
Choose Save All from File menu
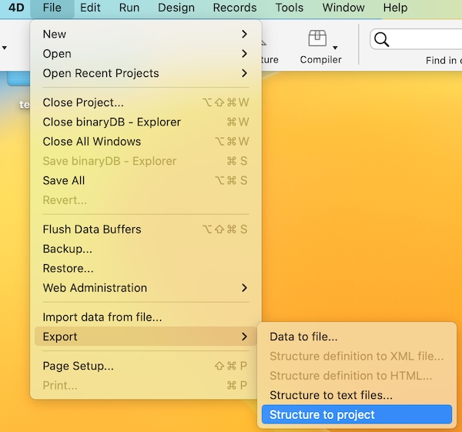pyautogui.click(x=64, y=180)
